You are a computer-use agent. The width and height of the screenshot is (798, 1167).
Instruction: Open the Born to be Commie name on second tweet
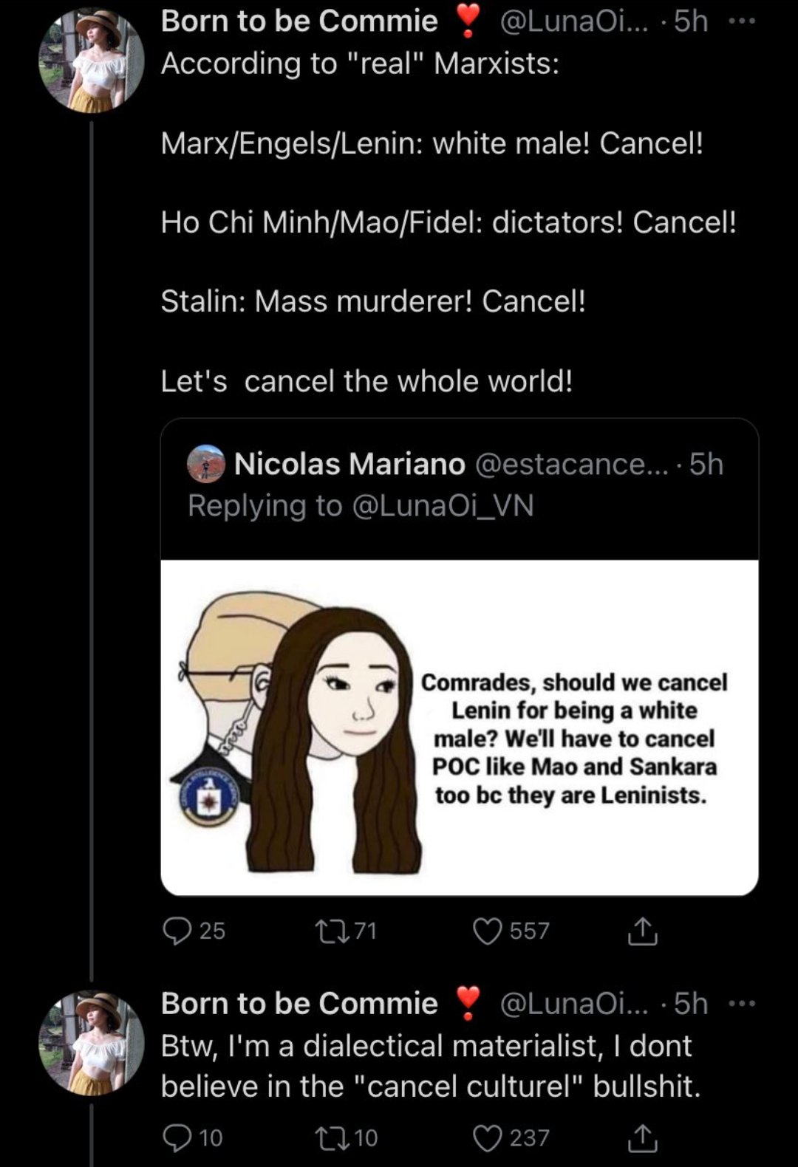(299, 1004)
